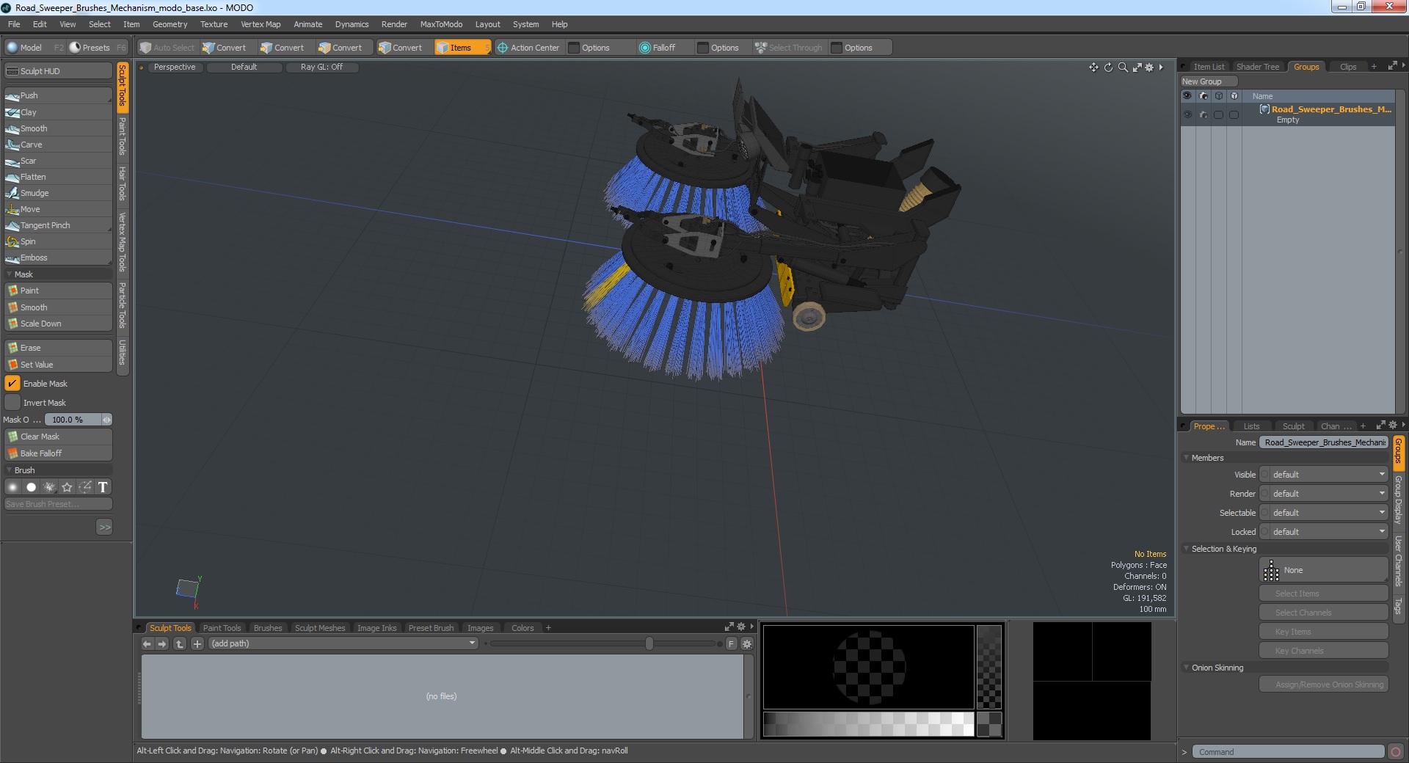The image size is (1409, 763).
Task: Select the Smudge sculpt tool
Action: pyautogui.click(x=58, y=193)
